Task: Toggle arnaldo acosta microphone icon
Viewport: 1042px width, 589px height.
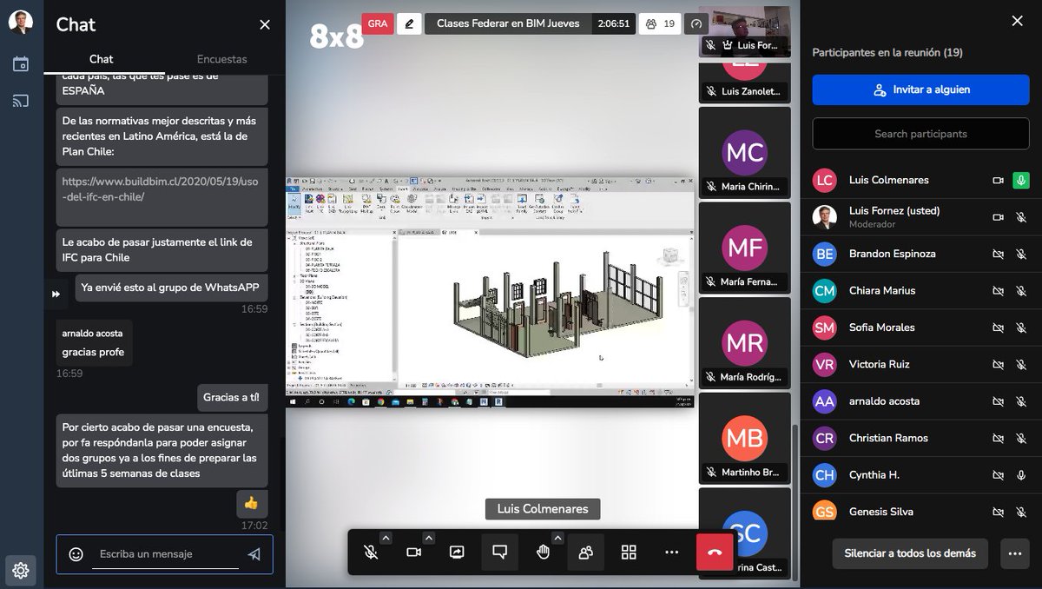Action: pos(1021,401)
